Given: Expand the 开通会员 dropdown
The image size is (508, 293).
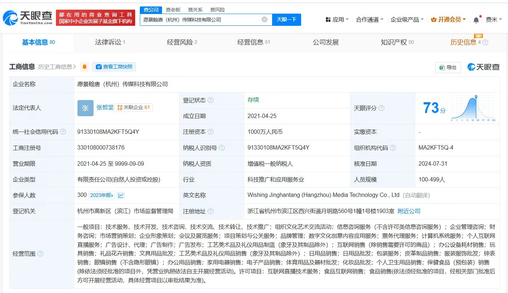Looking at the screenshot, I should (448, 19).
